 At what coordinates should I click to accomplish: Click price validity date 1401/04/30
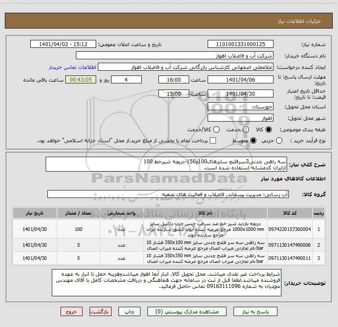point(241,93)
